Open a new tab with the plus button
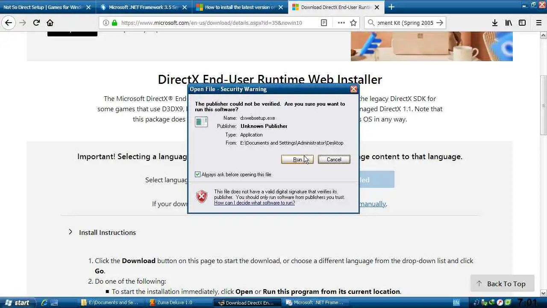 click(391, 7)
